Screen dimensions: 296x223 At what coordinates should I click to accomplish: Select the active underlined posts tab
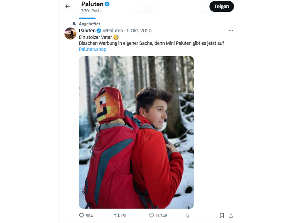[x=87, y=18]
